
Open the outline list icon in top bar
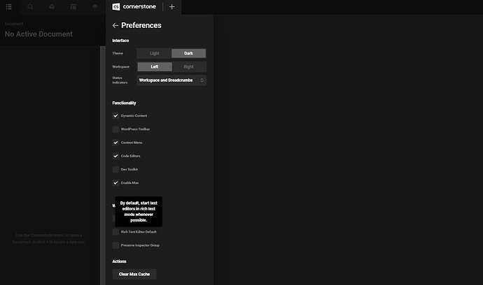point(8,7)
